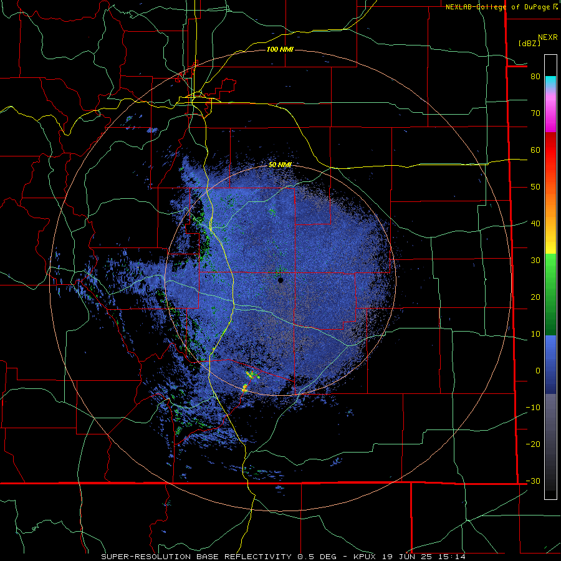Click the 80 dBZ scale label
Image resolution: width=561 pixels, height=561 pixels.
click(535, 76)
